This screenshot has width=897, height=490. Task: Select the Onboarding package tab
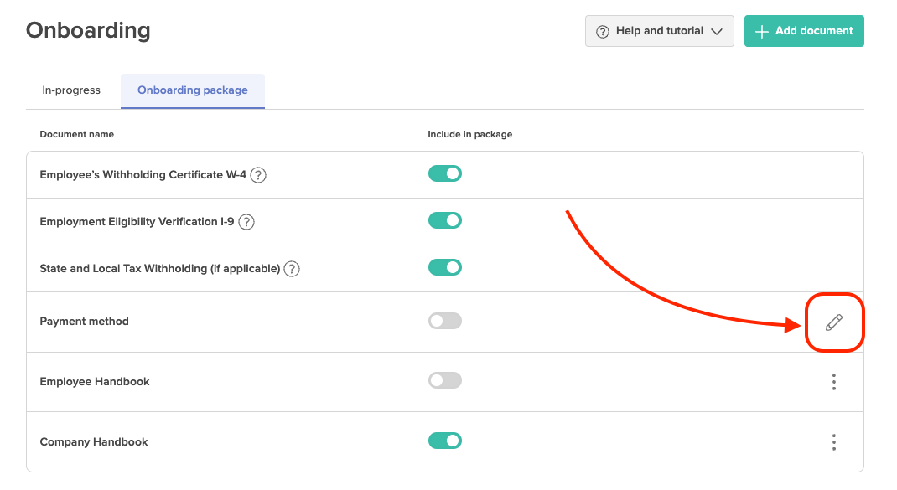(x=193, y=90)
